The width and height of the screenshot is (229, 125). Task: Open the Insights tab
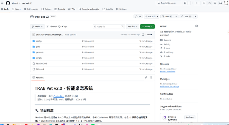coord(108,9)
